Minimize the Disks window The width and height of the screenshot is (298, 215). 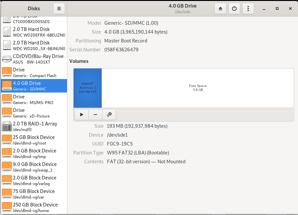click(264, 9)
